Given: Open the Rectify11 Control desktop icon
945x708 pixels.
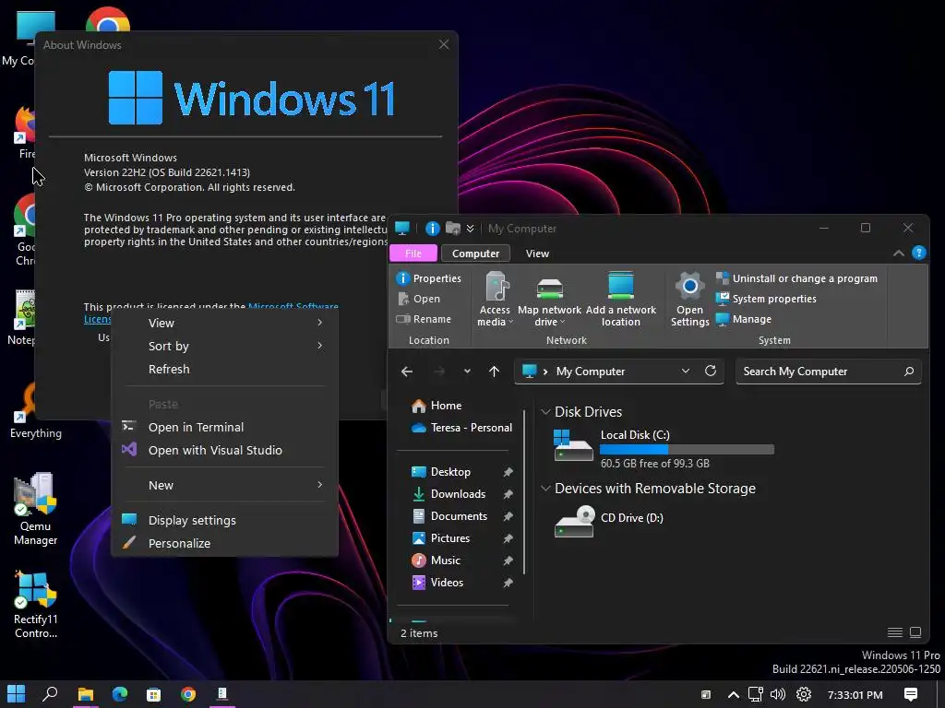Looking at the screenshot, I should pos(35,605).
